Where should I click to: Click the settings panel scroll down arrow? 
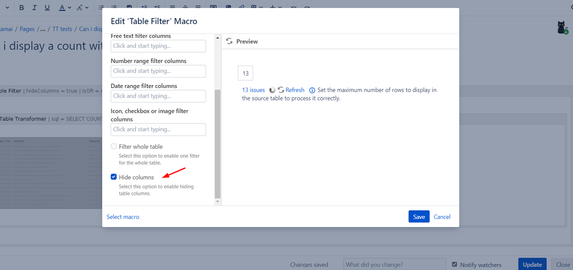[x=218, y=201]
